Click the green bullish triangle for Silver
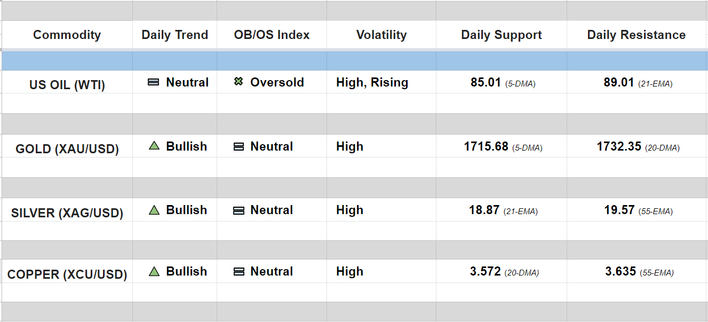 (x=154, y=210)
